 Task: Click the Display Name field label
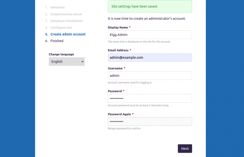tap(118, 27)
